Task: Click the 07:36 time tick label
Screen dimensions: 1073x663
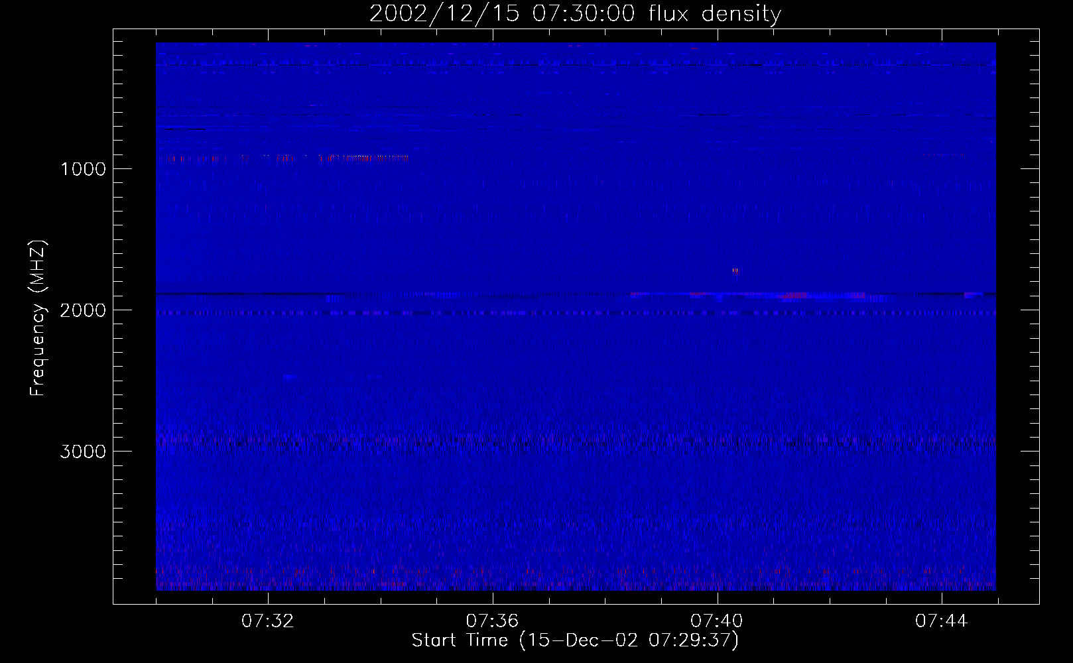Action: (x=492, y=621)
